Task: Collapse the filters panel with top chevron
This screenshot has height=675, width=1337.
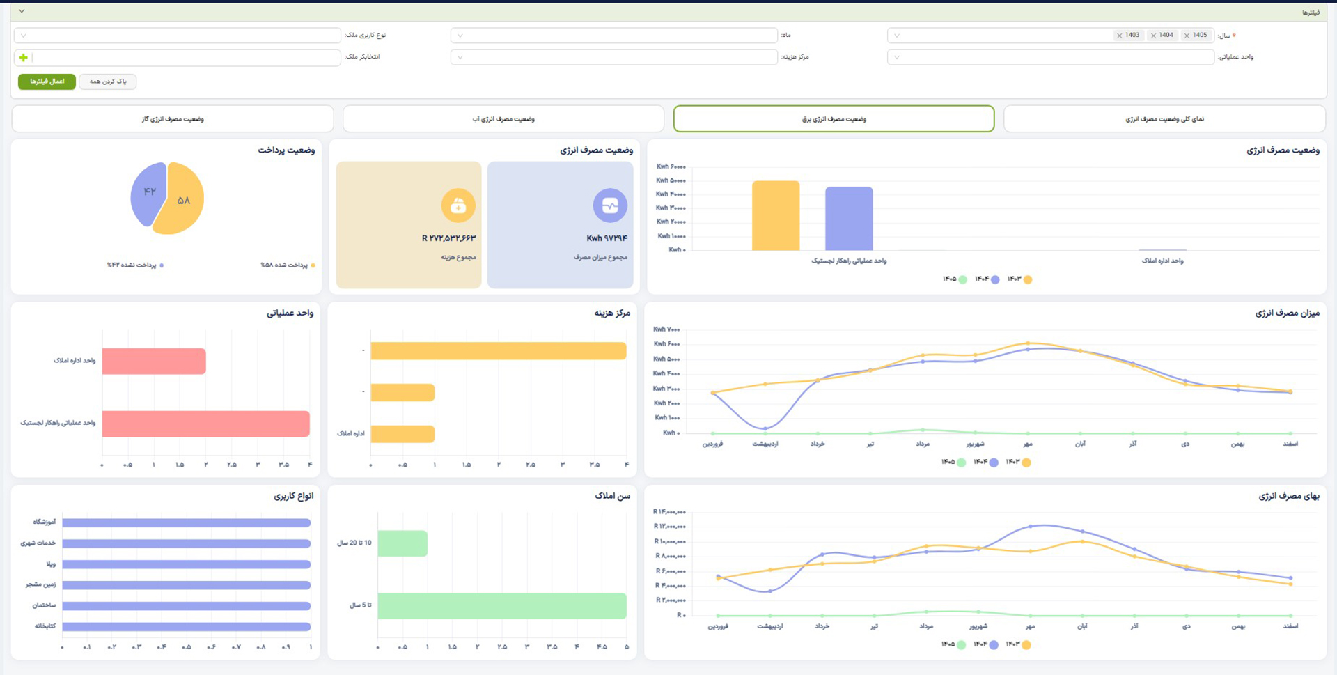Action: click(22, 11)
